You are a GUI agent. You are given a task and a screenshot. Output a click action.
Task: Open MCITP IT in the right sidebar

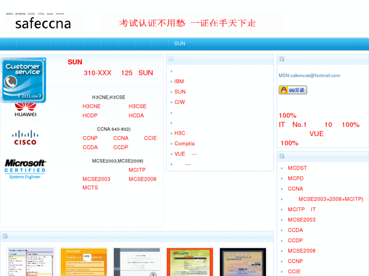pos(301,210)
